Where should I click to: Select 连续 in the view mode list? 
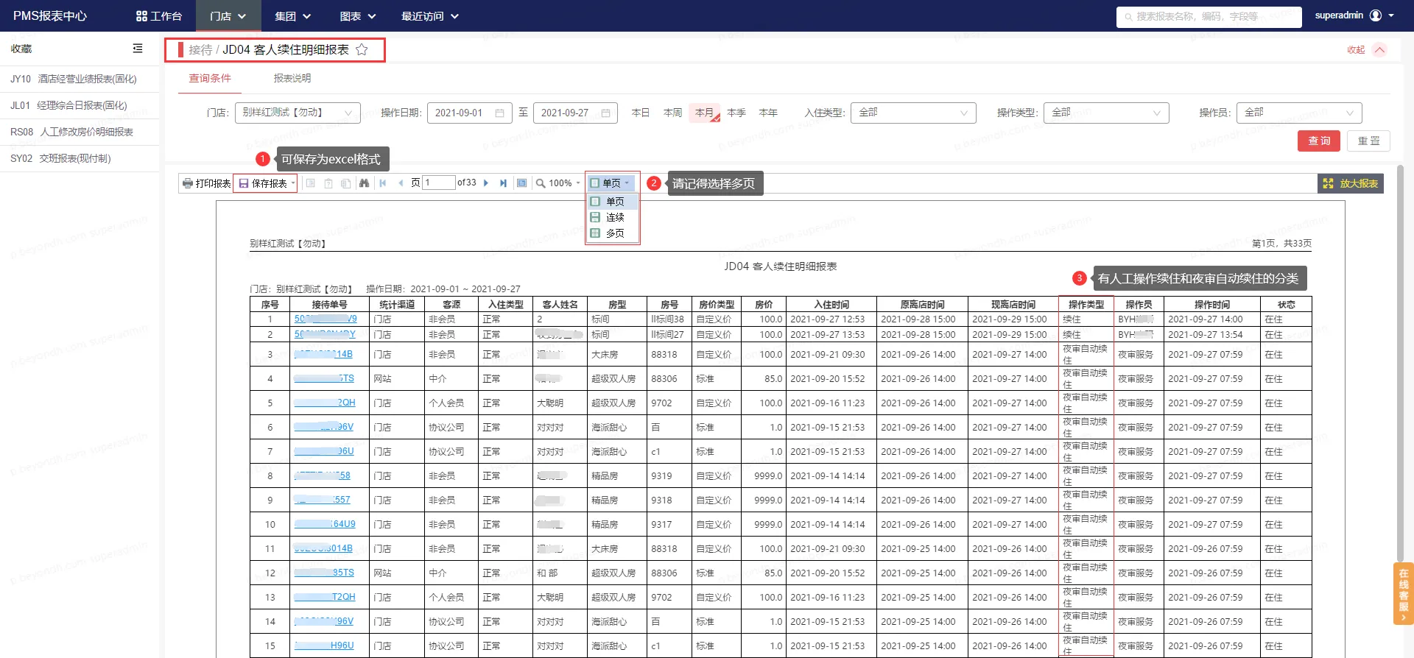tap(613, 217)
